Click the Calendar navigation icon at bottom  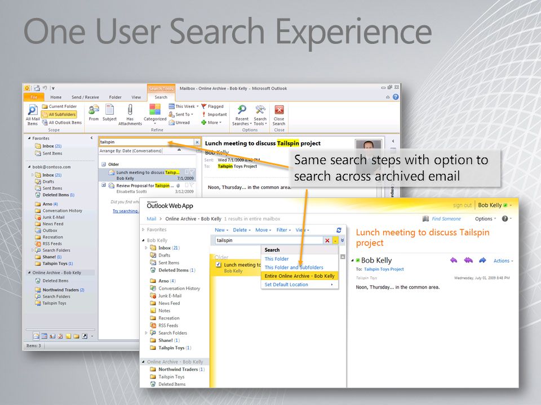[44, 336]
